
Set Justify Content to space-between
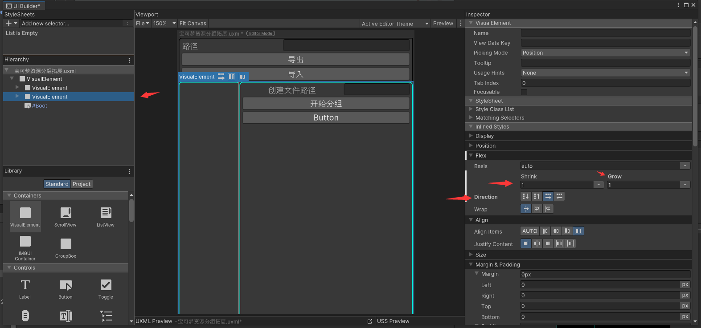tap(559, 243)
